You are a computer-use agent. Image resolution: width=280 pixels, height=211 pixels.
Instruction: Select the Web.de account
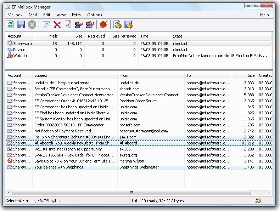click(x=20, y=56)
